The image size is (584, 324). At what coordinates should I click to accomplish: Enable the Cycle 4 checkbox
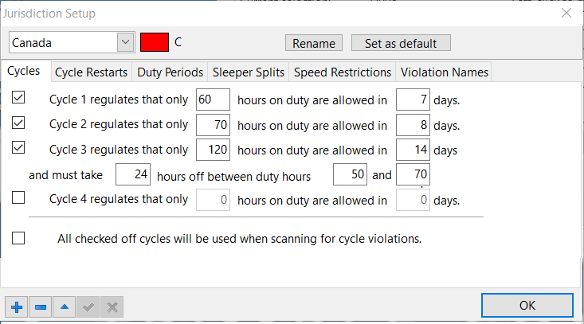pyautogui.click(x=18, y=198)
